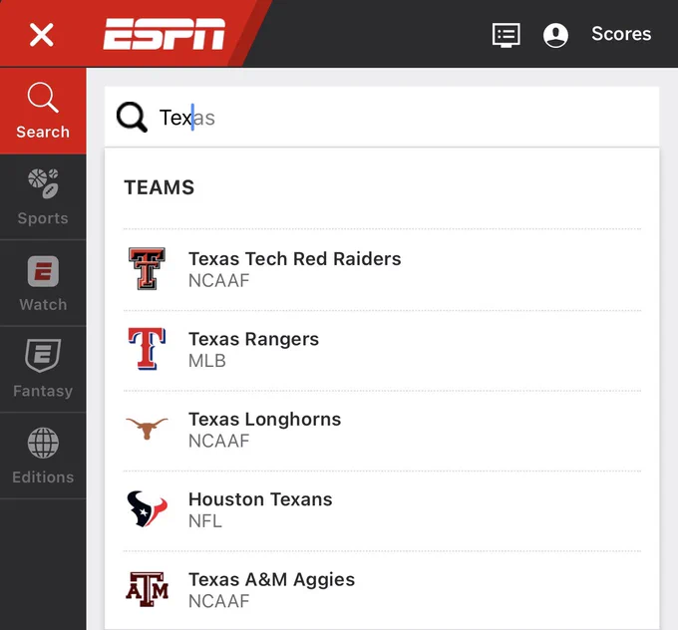
Task: Click the Longhorns steer logo
Action: coord(147,429)
